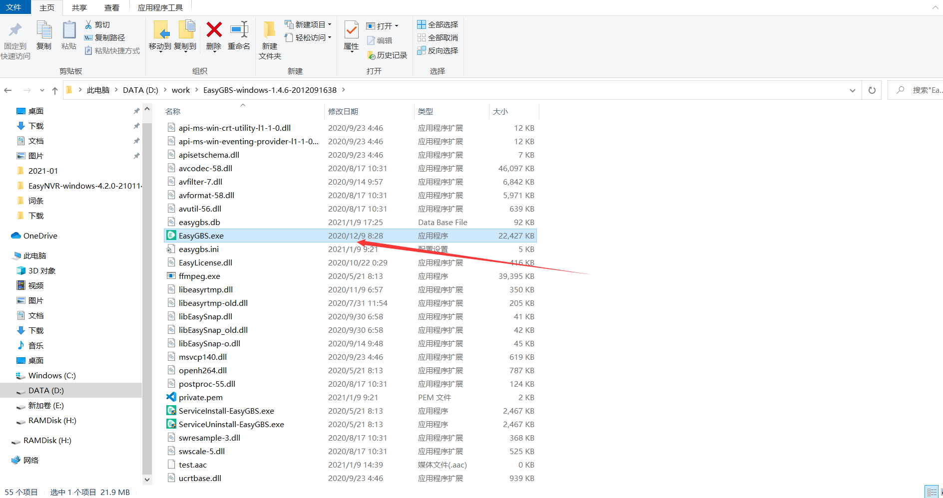
Task: Select the easygbs.db file
Action: 350,222
